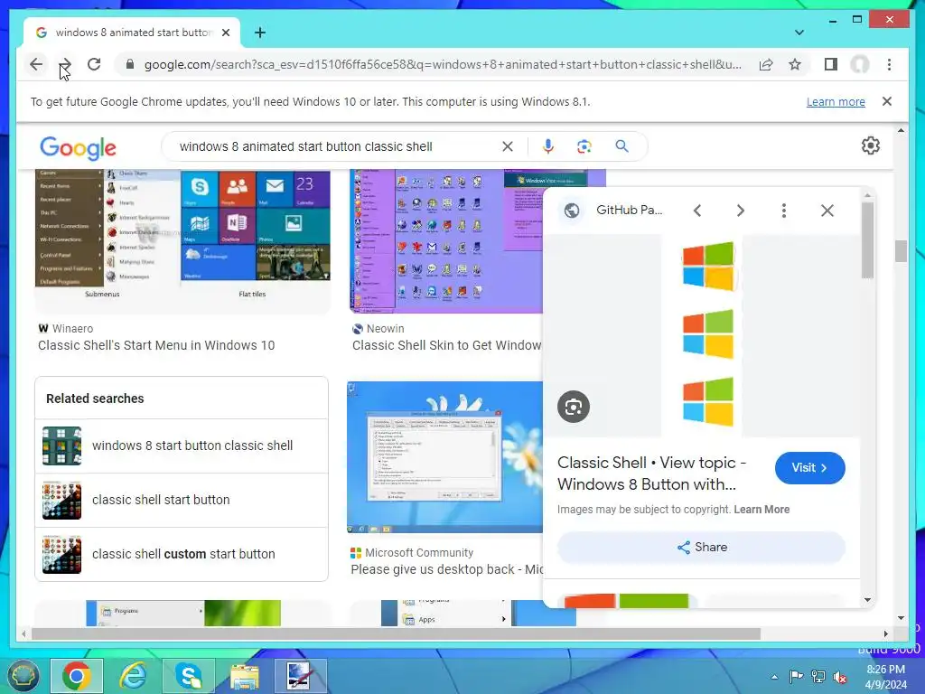Click the horizontal scrollbar thumb
The width and height of the screenshot is (925, 694).
(396, 633)
